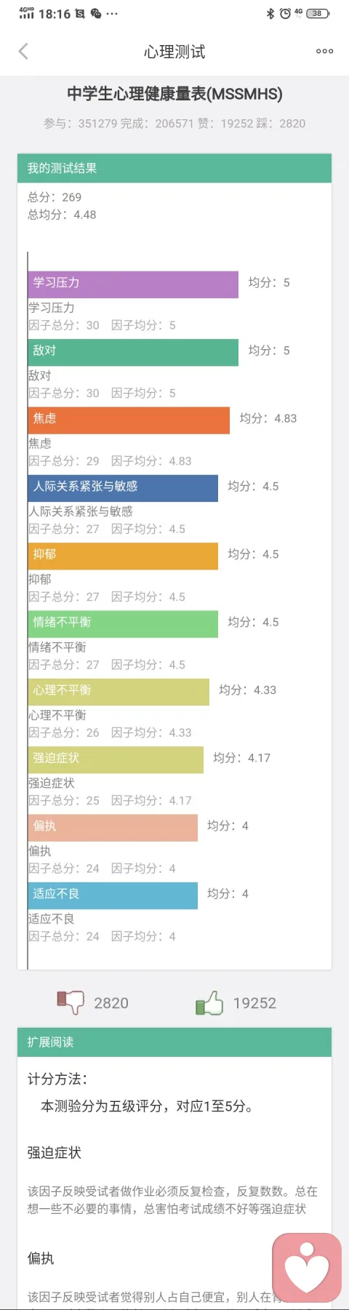
Task: Select the yellow 抑郁 bar
Action: point(123,556)
